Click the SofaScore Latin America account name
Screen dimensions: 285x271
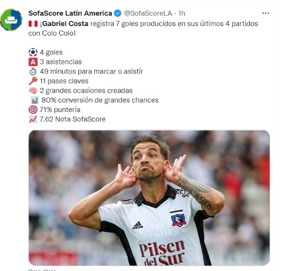pos(70,13)
